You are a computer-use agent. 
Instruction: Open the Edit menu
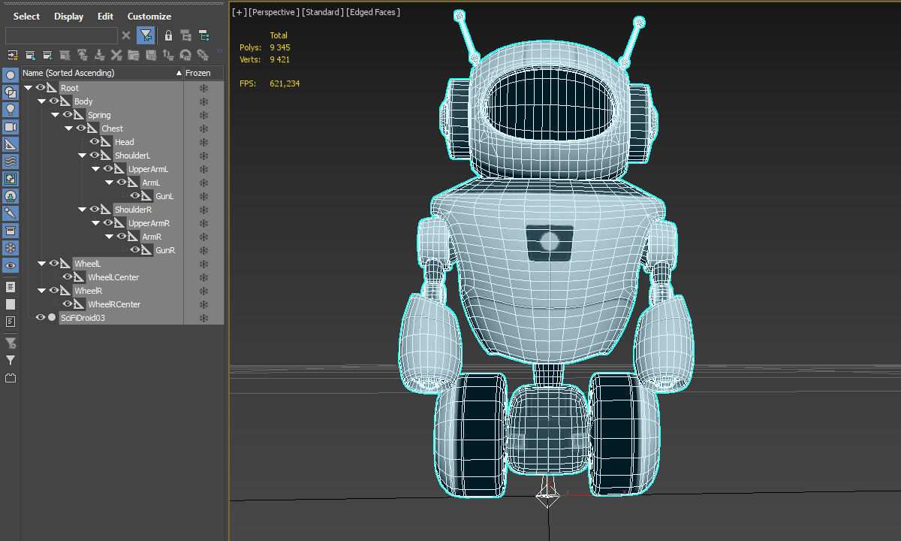click(106, 17)
